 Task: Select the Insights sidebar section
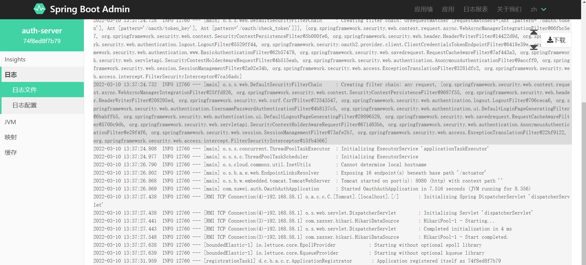coord(42,59)
